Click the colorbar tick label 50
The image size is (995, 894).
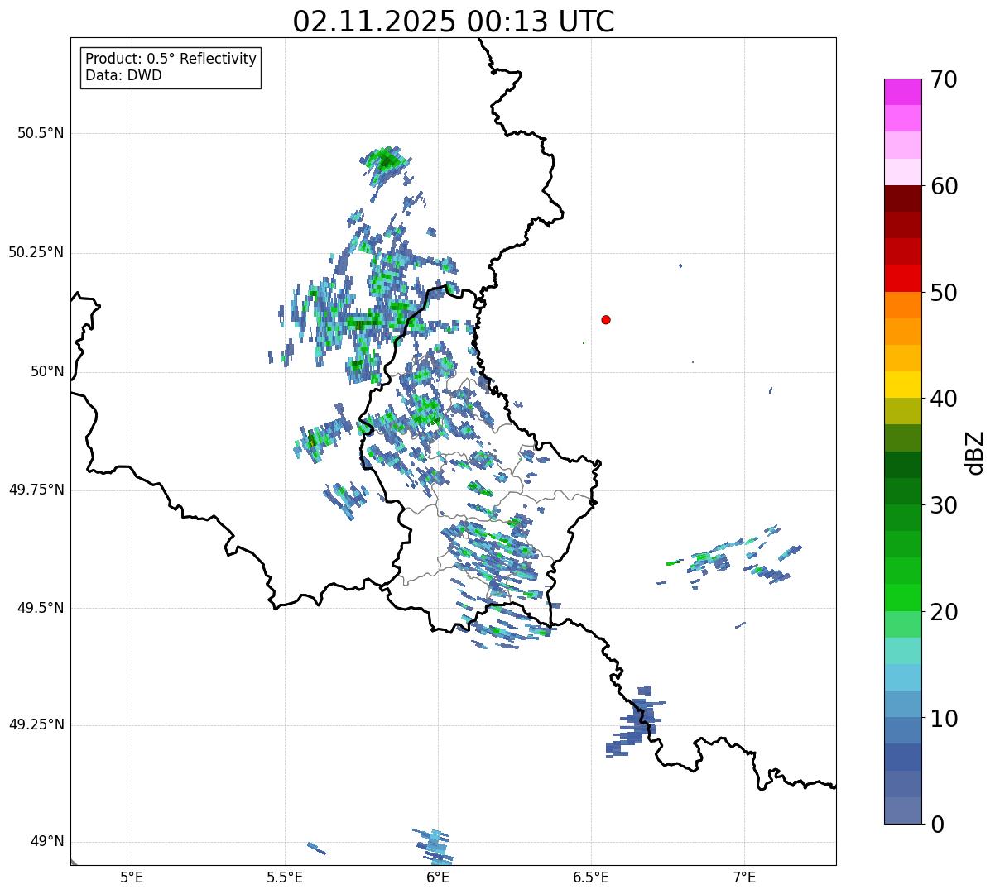(x=944, y=293)
